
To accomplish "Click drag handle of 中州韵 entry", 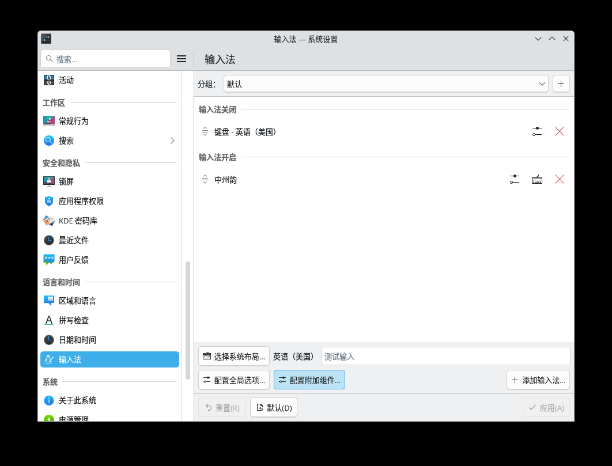I will pos(205,179).
